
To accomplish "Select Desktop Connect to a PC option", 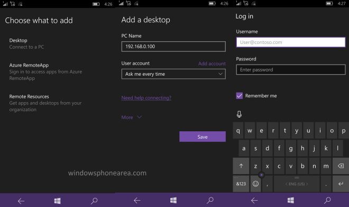I will tap(27, 43).
